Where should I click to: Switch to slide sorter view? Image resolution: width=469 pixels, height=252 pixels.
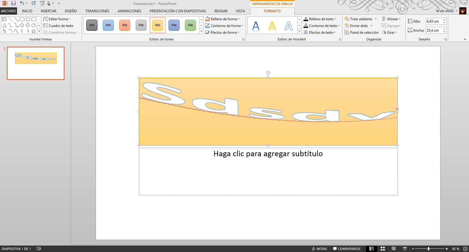(x=383, y=249)
